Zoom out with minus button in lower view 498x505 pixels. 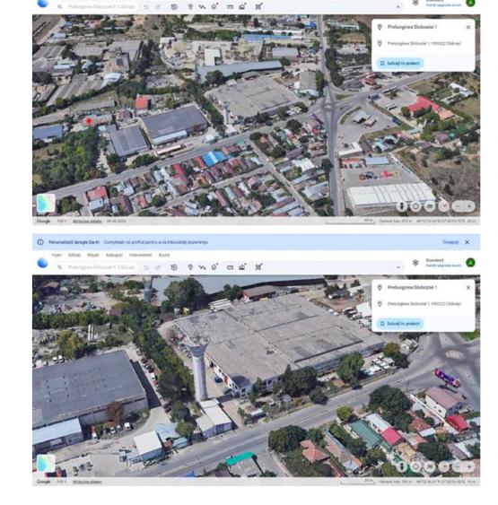tap(458, 466)
